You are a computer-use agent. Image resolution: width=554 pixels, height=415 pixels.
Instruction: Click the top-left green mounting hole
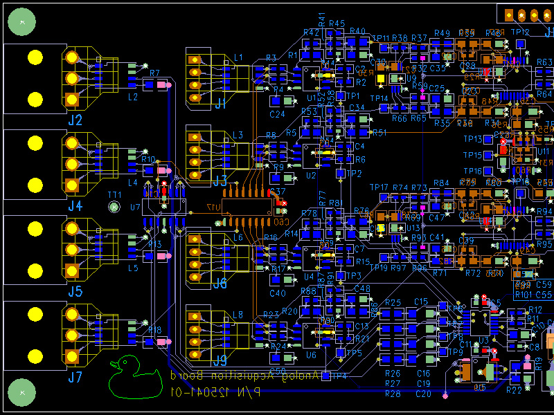click(22, 22)
